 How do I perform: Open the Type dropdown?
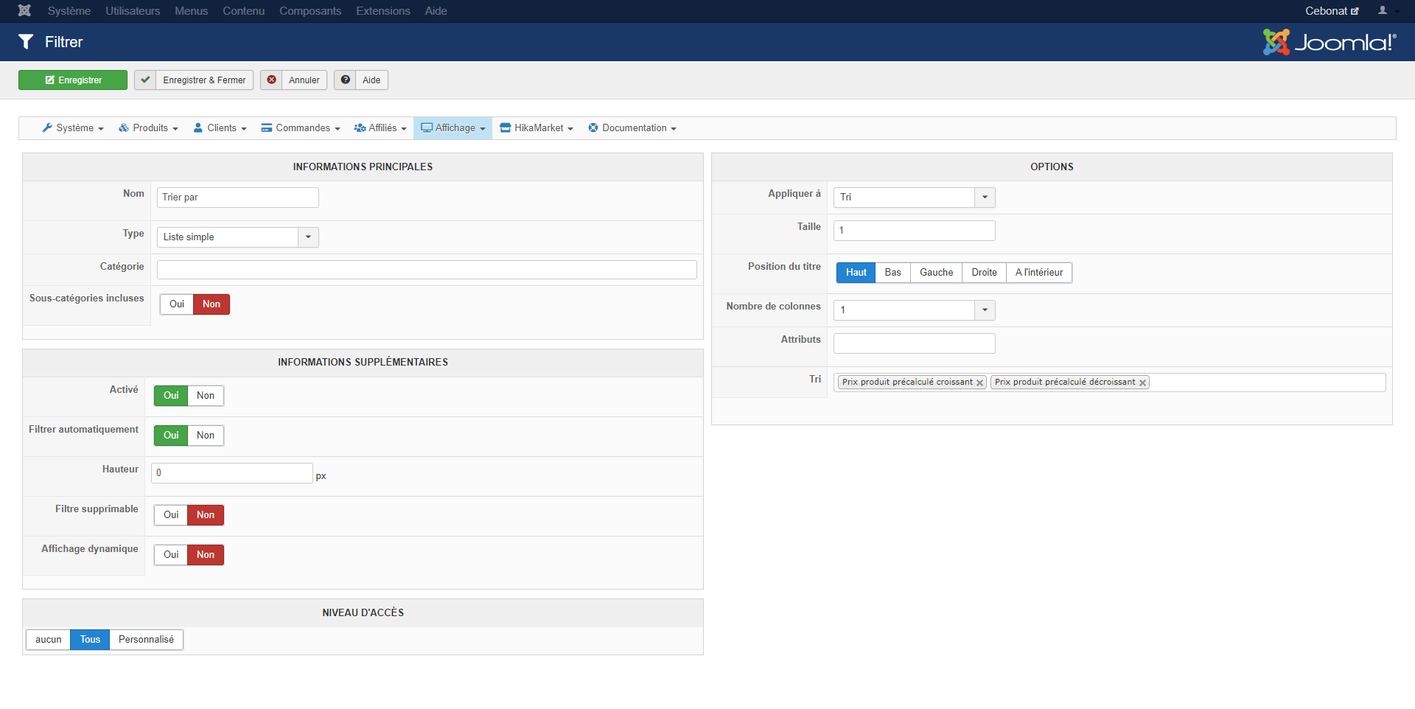click(x=237, y=237)
